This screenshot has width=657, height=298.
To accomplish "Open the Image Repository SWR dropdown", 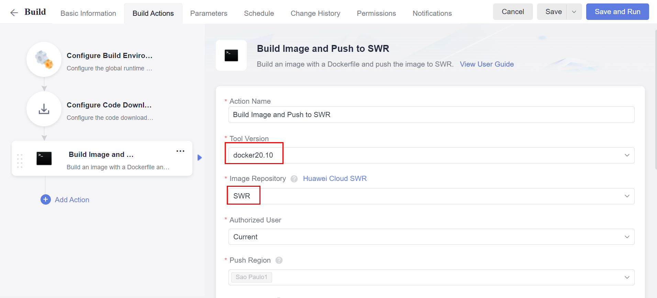I will pos(627,196).
